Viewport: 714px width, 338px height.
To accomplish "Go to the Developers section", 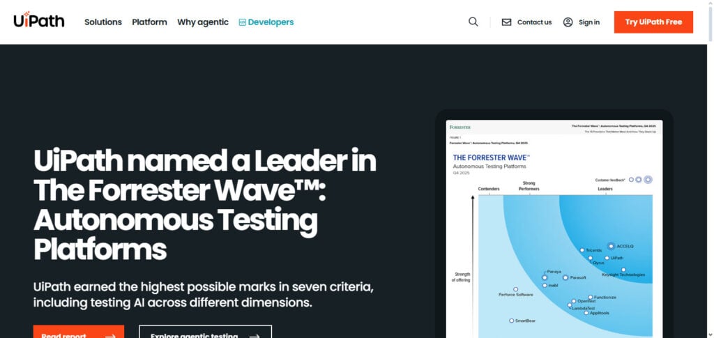I will tap(266, 22).
